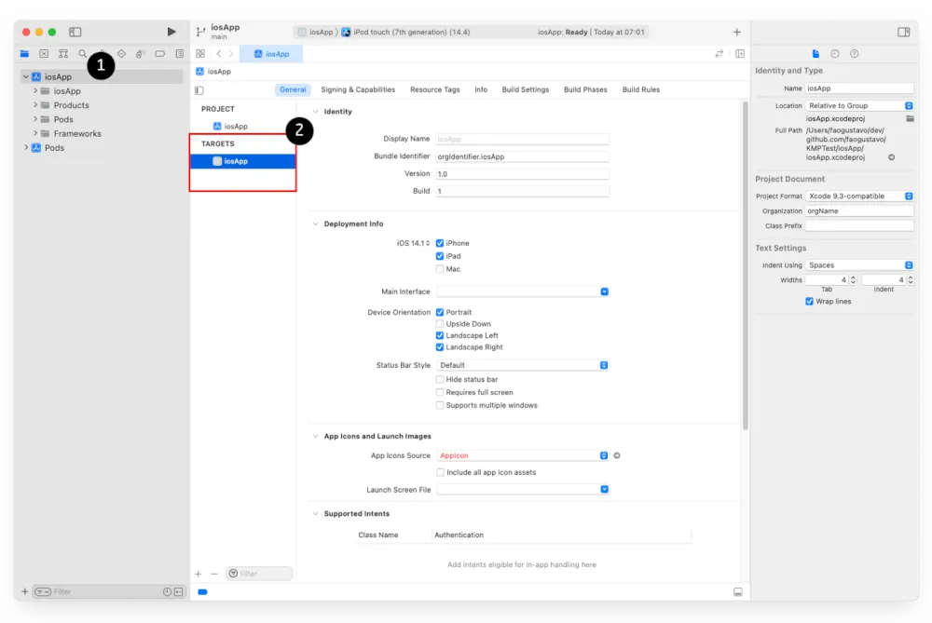Click the add editor plus icon
Viewport: 932px width, 623px height.
736,32
